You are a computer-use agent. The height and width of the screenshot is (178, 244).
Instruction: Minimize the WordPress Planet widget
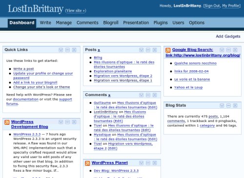(x=148, y=163)
